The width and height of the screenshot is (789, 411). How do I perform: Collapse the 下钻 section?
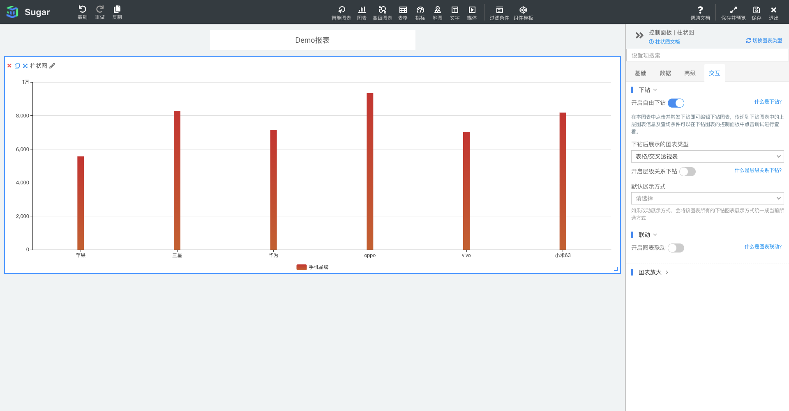pos(648,90)
